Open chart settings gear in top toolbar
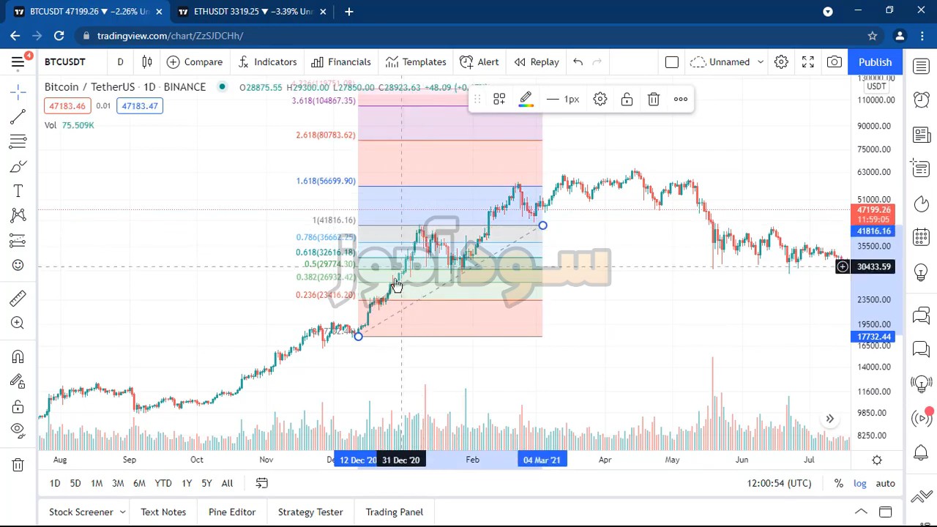 781,62
